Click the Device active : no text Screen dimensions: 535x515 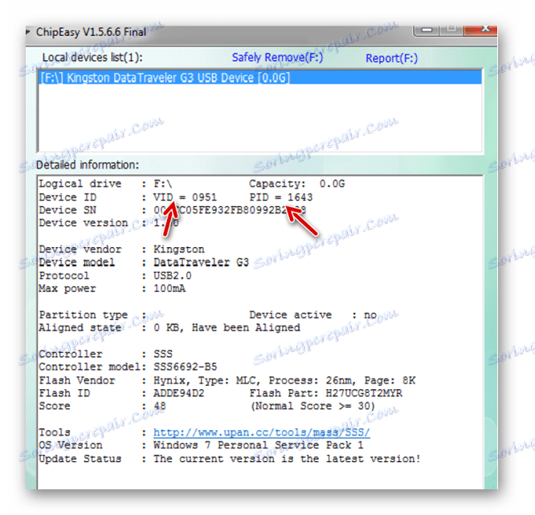tap(312, 315)
